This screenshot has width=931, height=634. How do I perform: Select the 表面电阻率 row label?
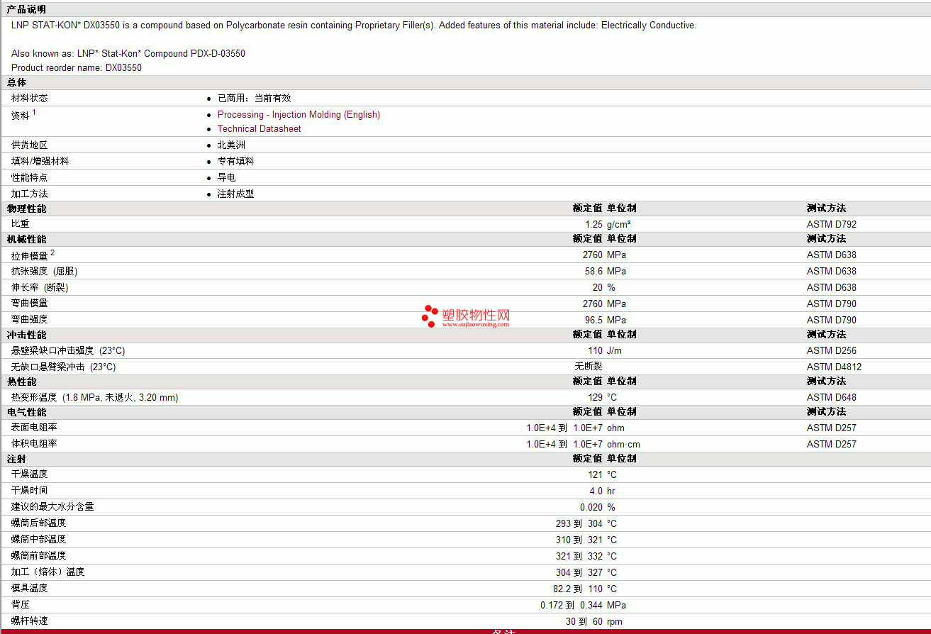[34, 428]
